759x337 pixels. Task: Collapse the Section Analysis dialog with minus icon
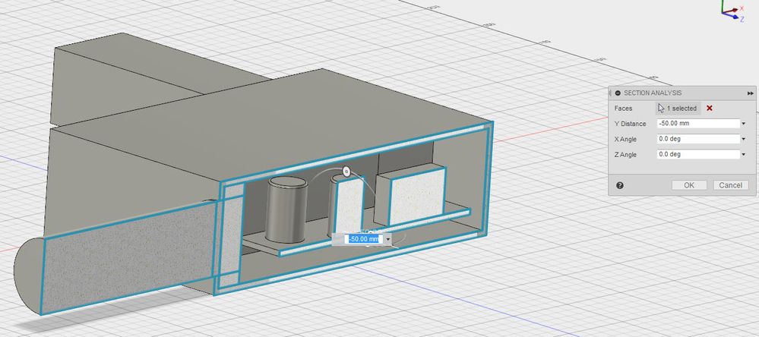tap(617, 93)
